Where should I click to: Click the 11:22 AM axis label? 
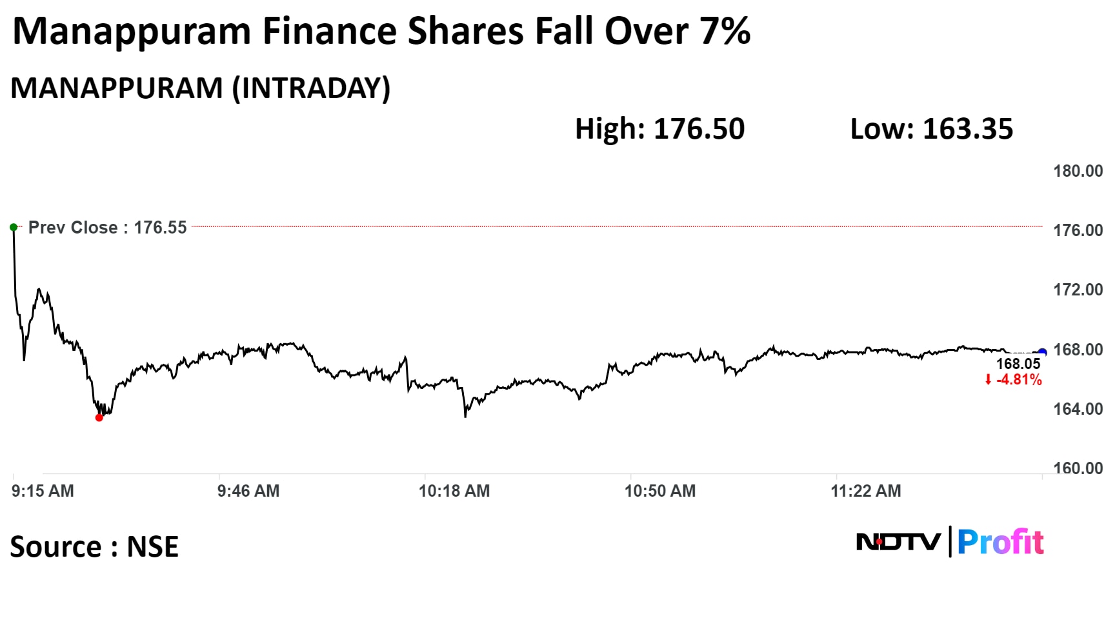[865, 491]
